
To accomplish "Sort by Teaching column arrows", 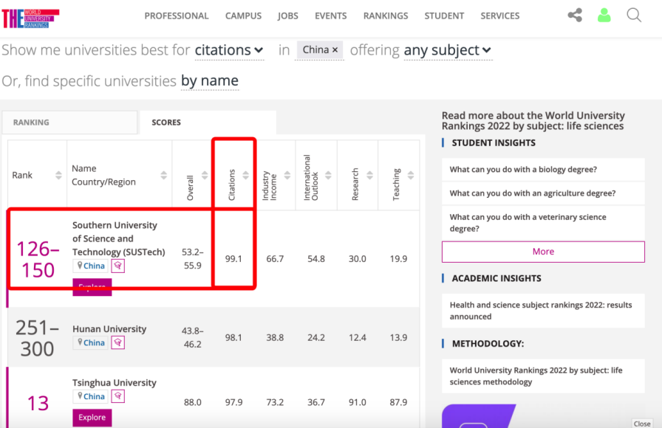I will tap(410, 175).
